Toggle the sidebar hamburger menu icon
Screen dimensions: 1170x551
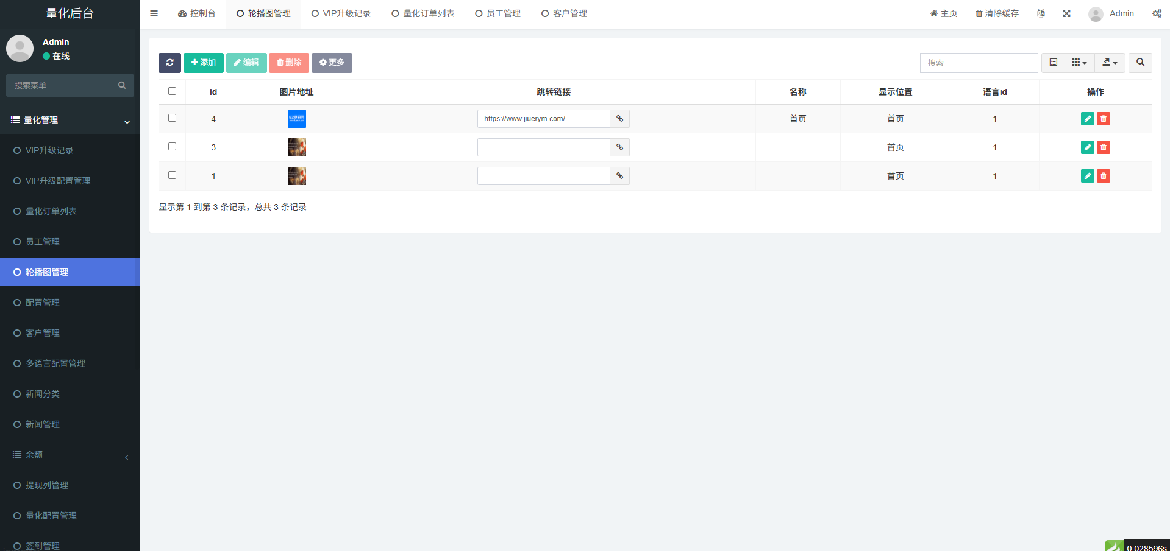pyautogui.click(x=154, y=13)
